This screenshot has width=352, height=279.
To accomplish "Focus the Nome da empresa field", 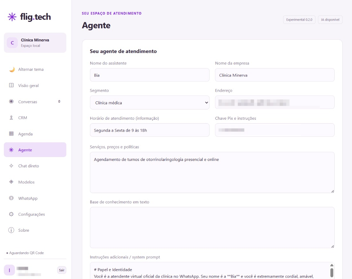I will (x=275, y=75).
